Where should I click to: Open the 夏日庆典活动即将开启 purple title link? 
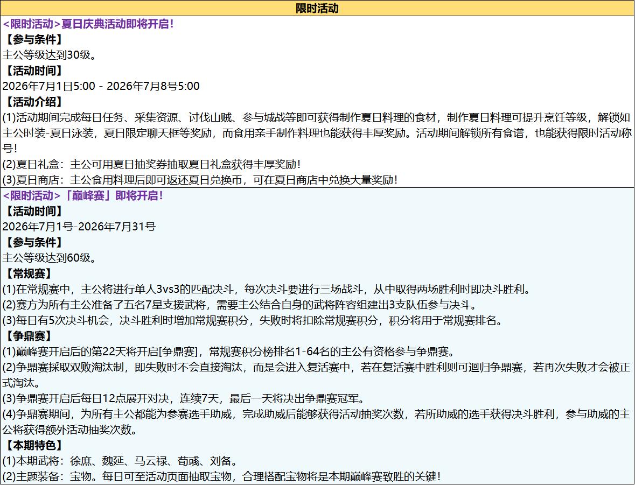point(88,24)
